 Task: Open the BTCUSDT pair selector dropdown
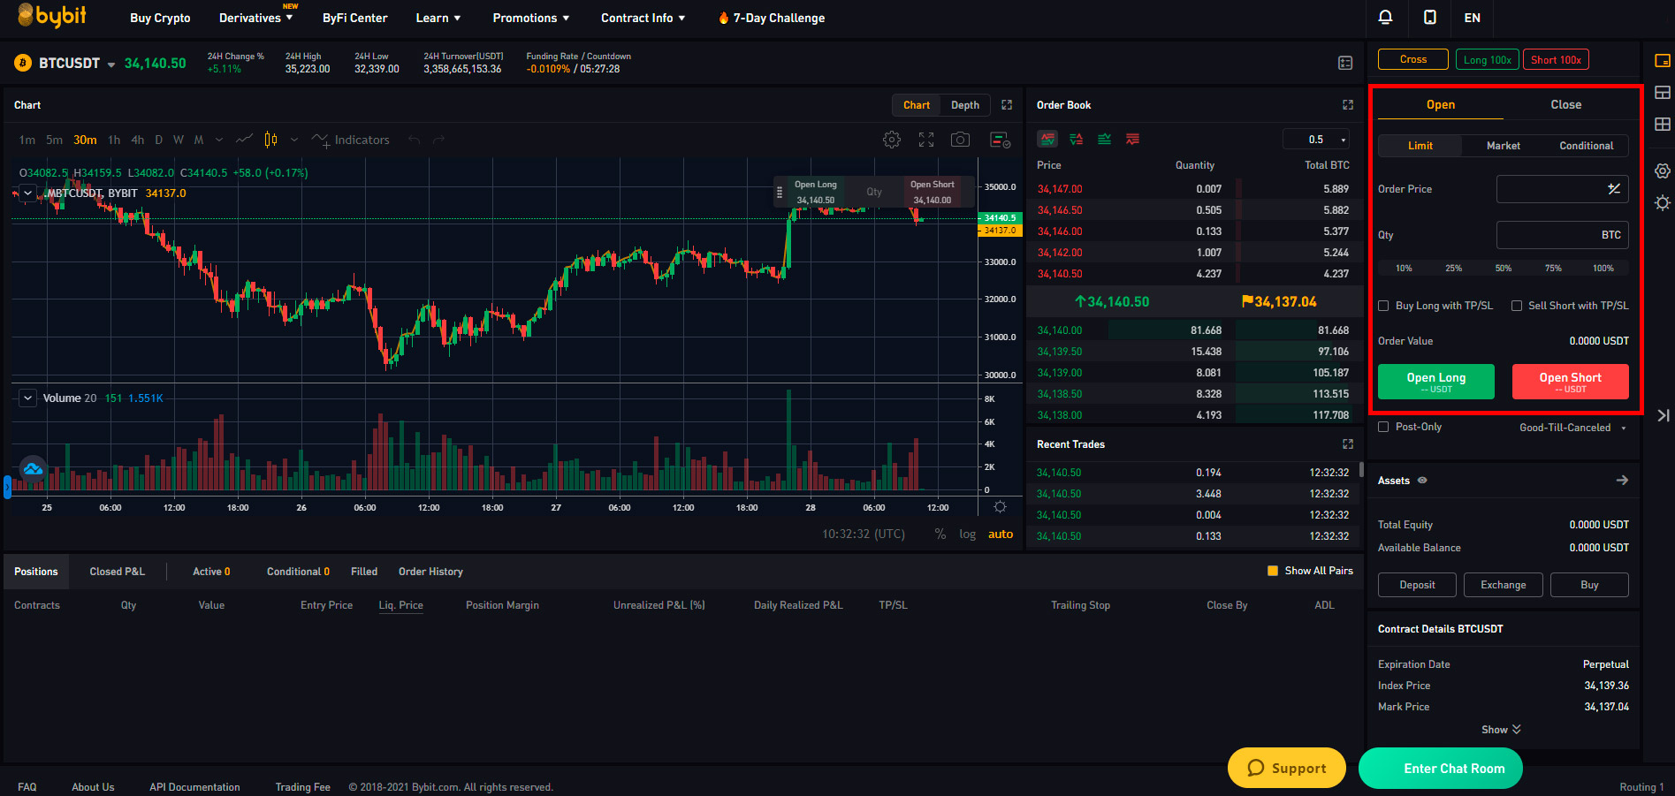click(x=111, y=64)
